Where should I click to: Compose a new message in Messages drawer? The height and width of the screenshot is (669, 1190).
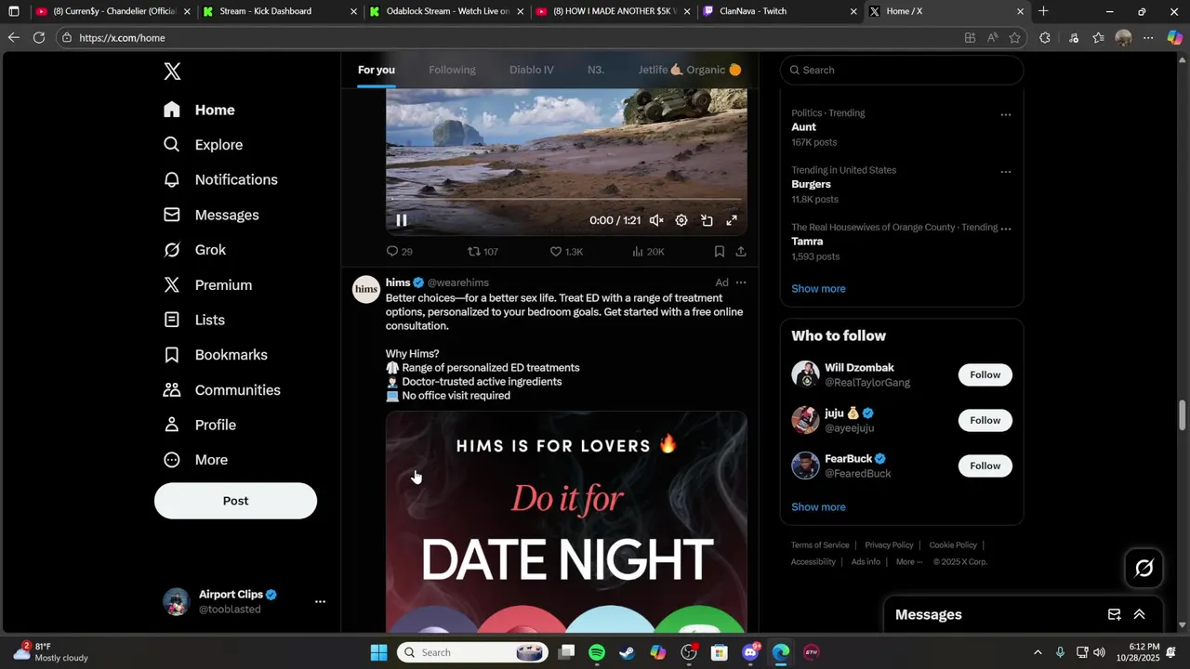1114,615
